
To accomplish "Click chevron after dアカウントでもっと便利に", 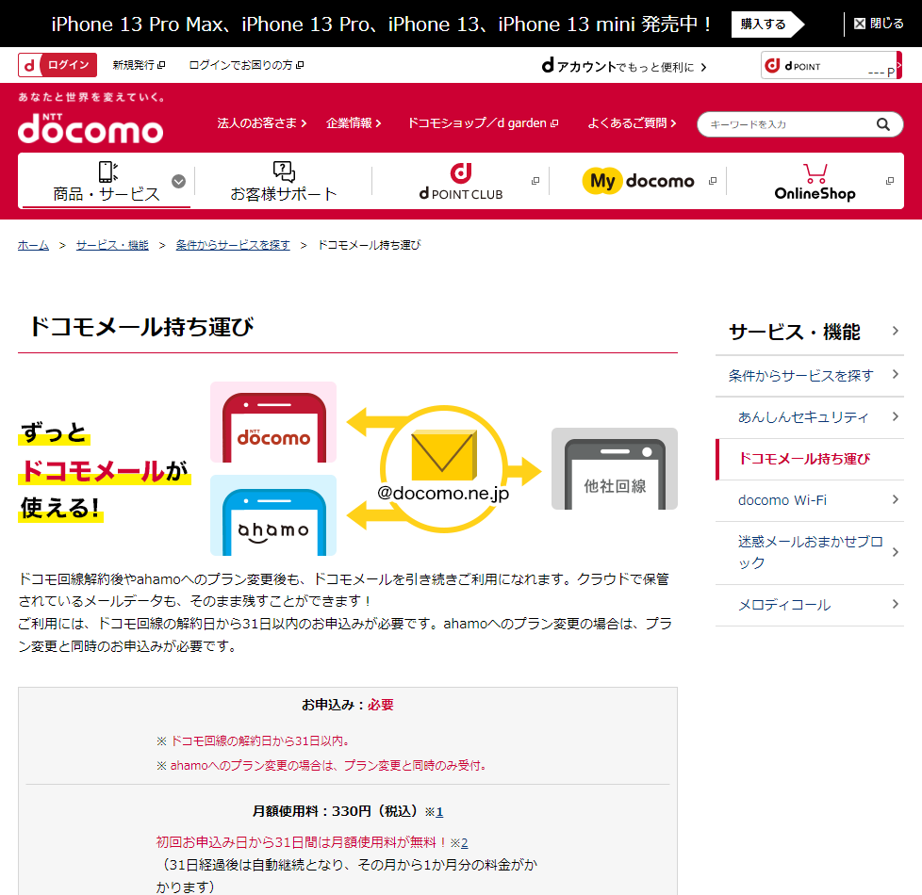I will pyautogui.click(x=703, y=67).
